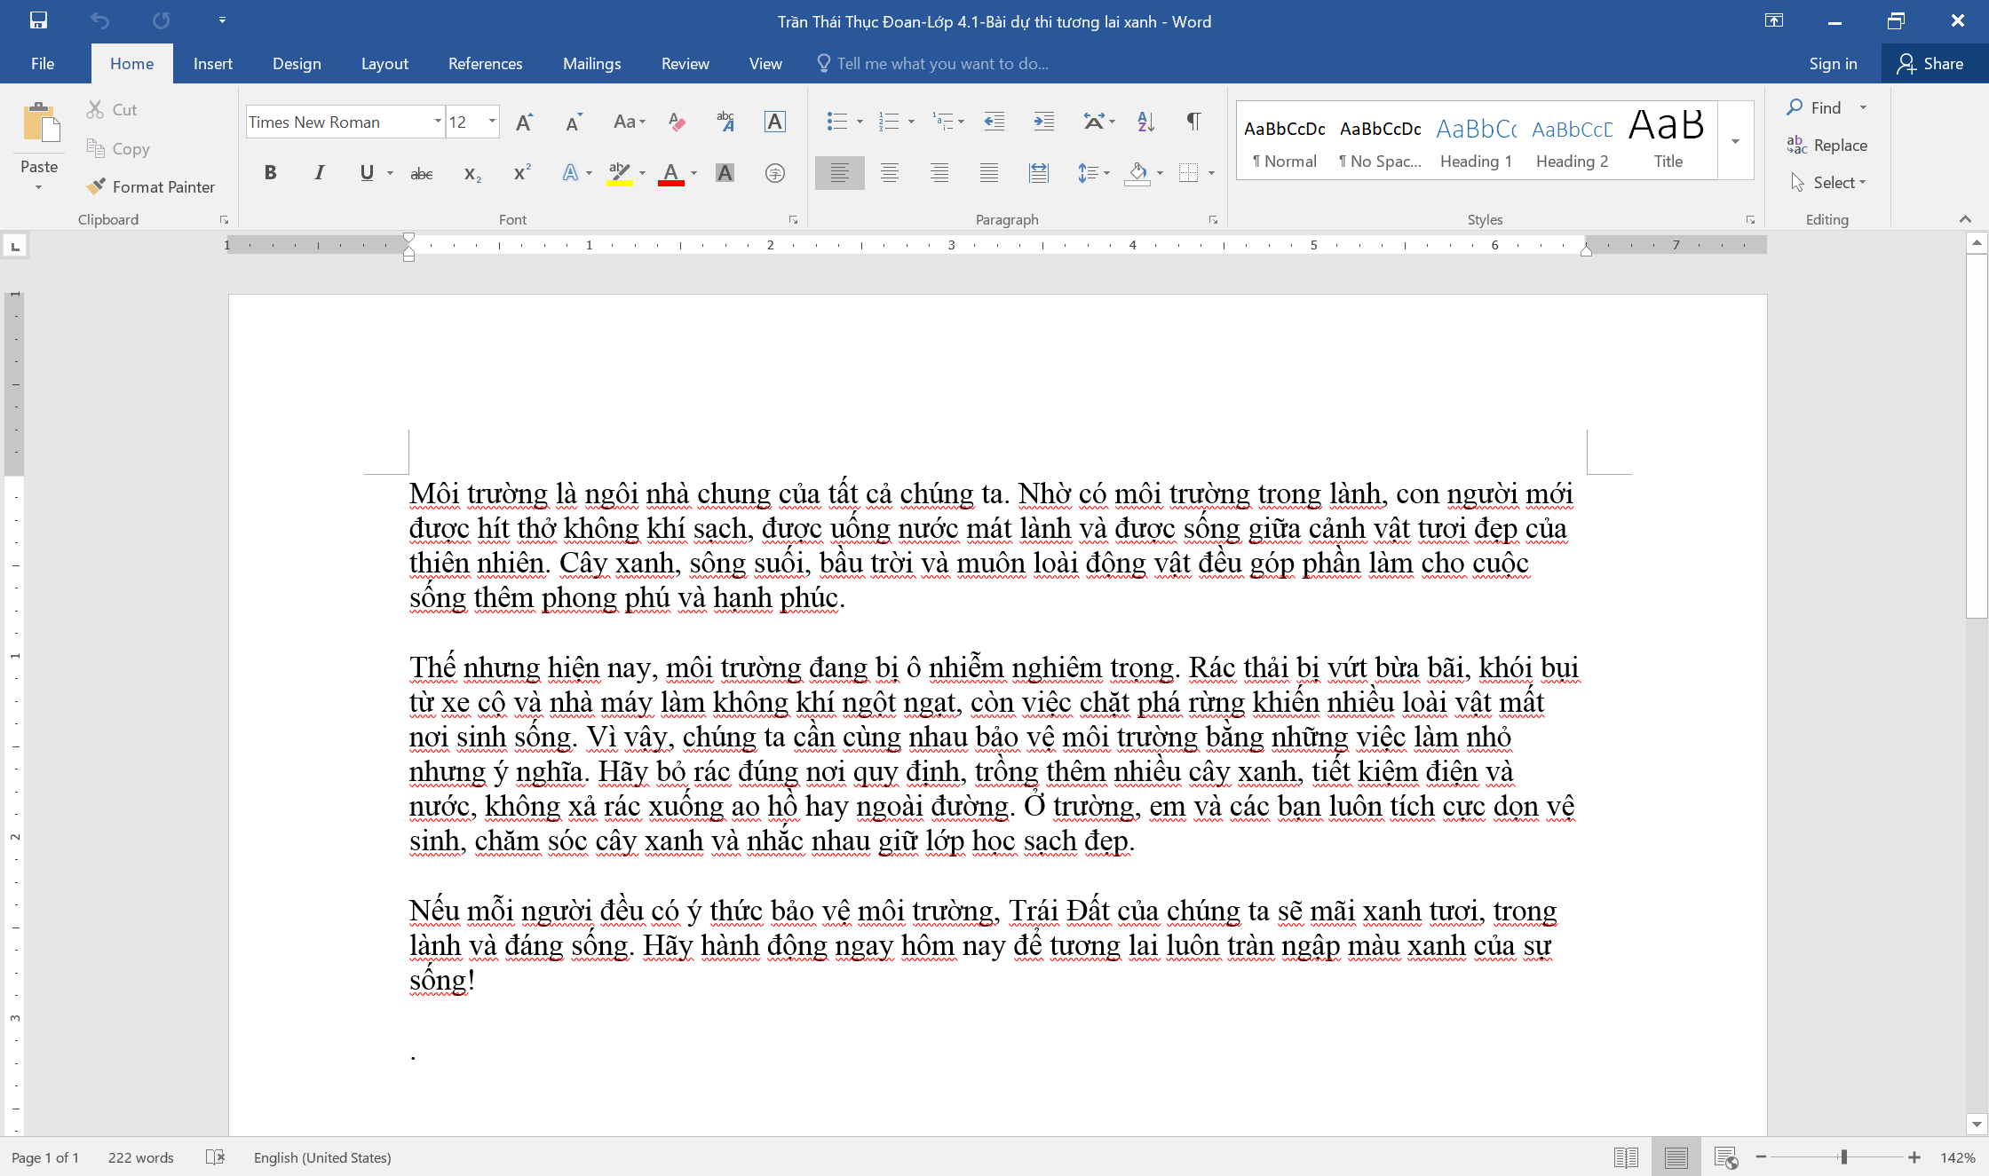Image resolution: width=1989 pixels, height=1176 pixels.
Task: Open the Asian Layout menu
Action: tap(1098, 122)
